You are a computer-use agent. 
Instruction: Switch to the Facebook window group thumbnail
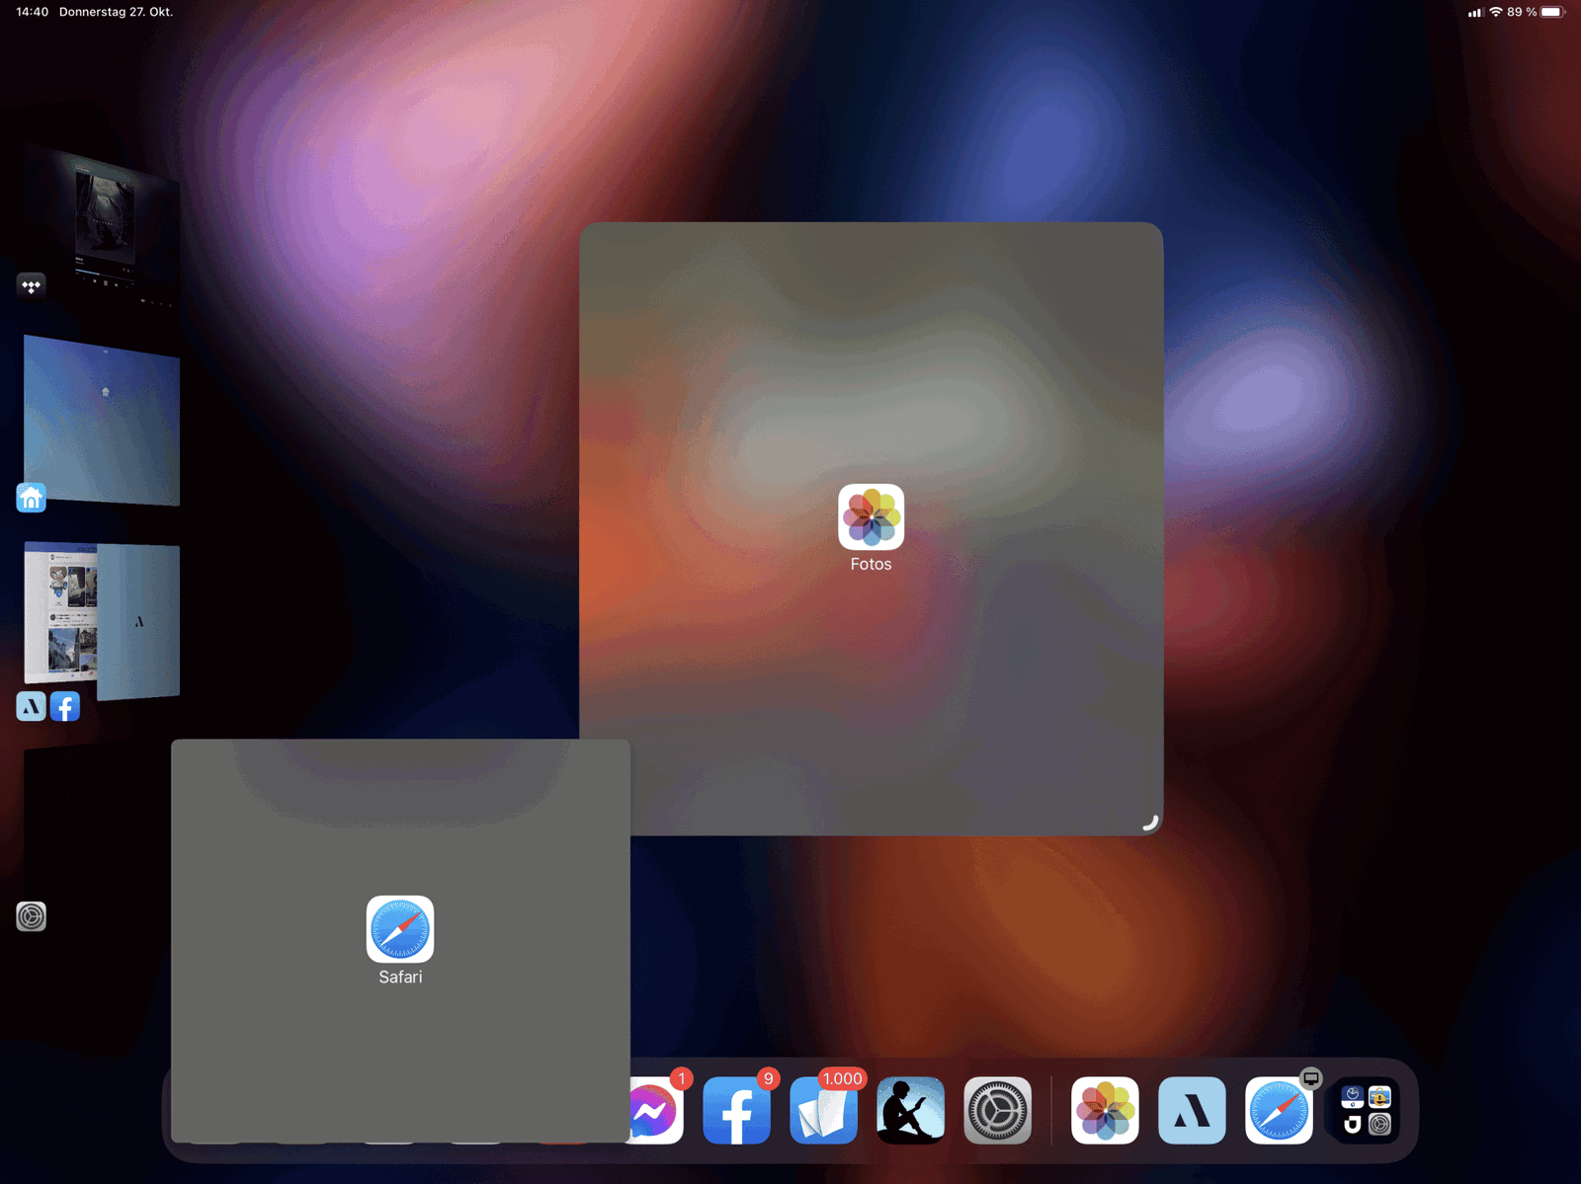[x=102, y=620]
